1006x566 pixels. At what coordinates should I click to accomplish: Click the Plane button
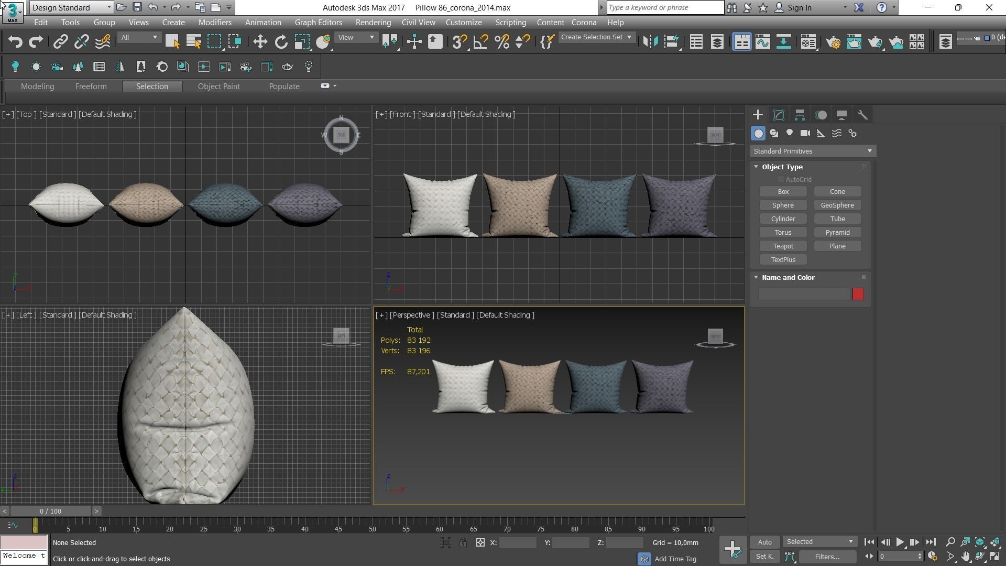[837, 246]
